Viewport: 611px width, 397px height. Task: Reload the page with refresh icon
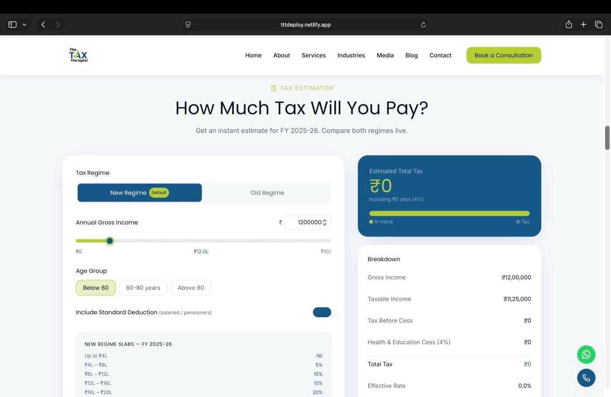click(423, 25)
